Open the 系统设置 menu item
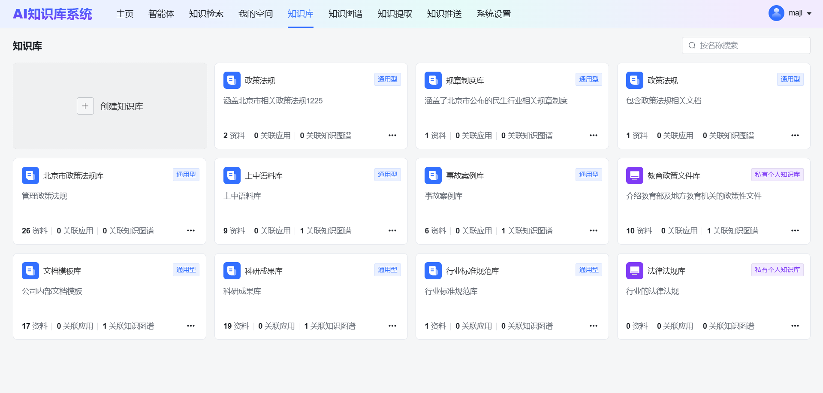Image resolution: width=823 pixels, height=393 pixels. pos(494,14)
